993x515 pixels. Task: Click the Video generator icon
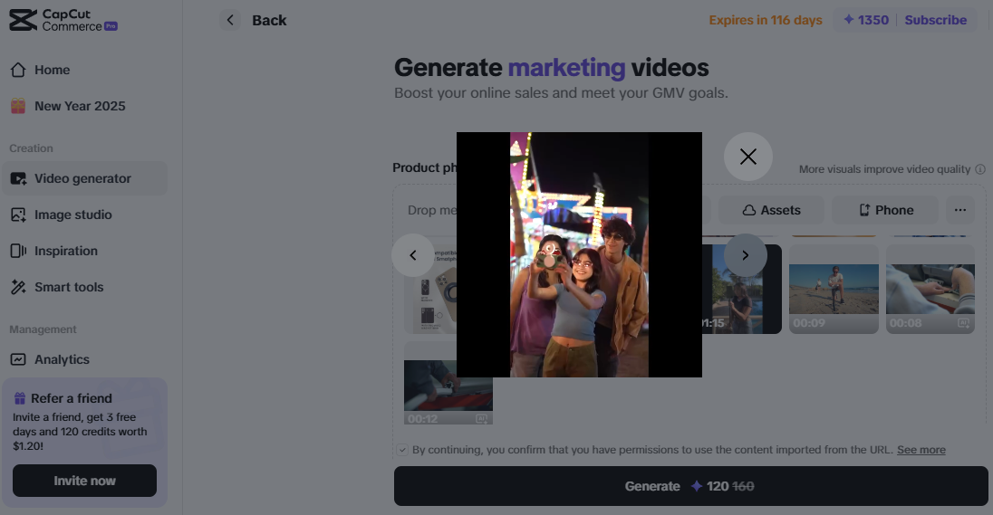[x=18, y=178]
